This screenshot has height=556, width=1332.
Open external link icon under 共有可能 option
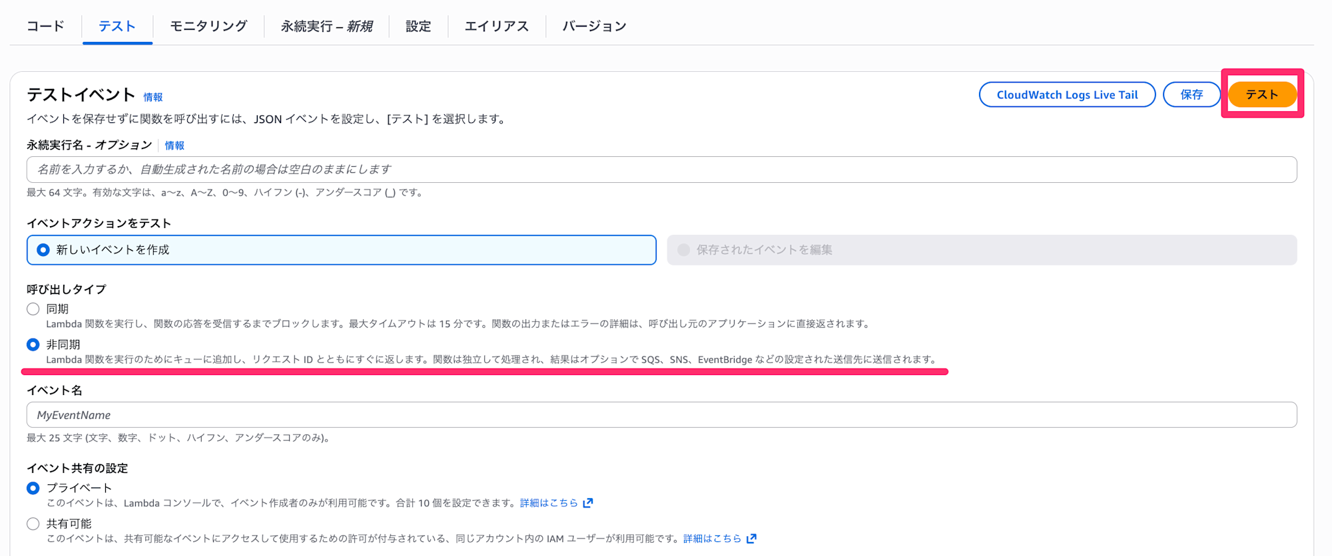(751, 539)
